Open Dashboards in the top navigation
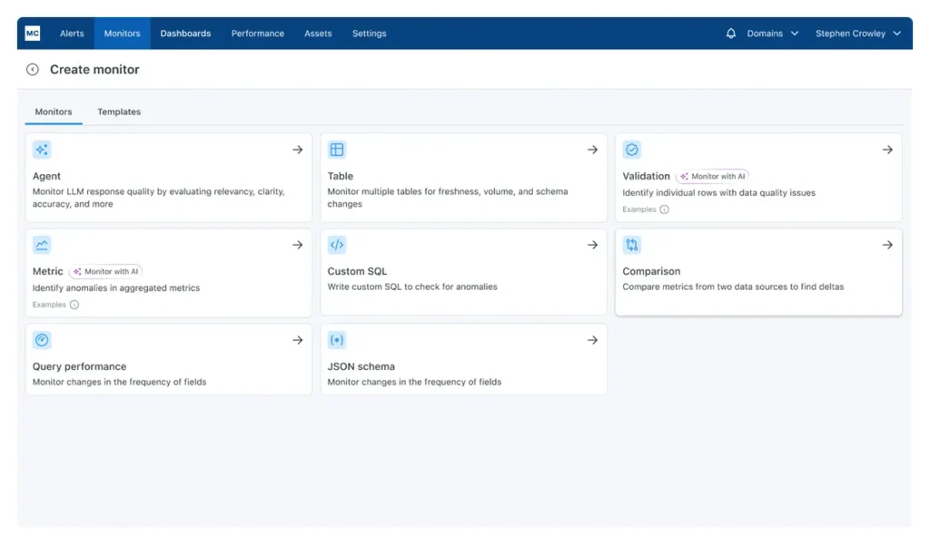 (185, 34)
